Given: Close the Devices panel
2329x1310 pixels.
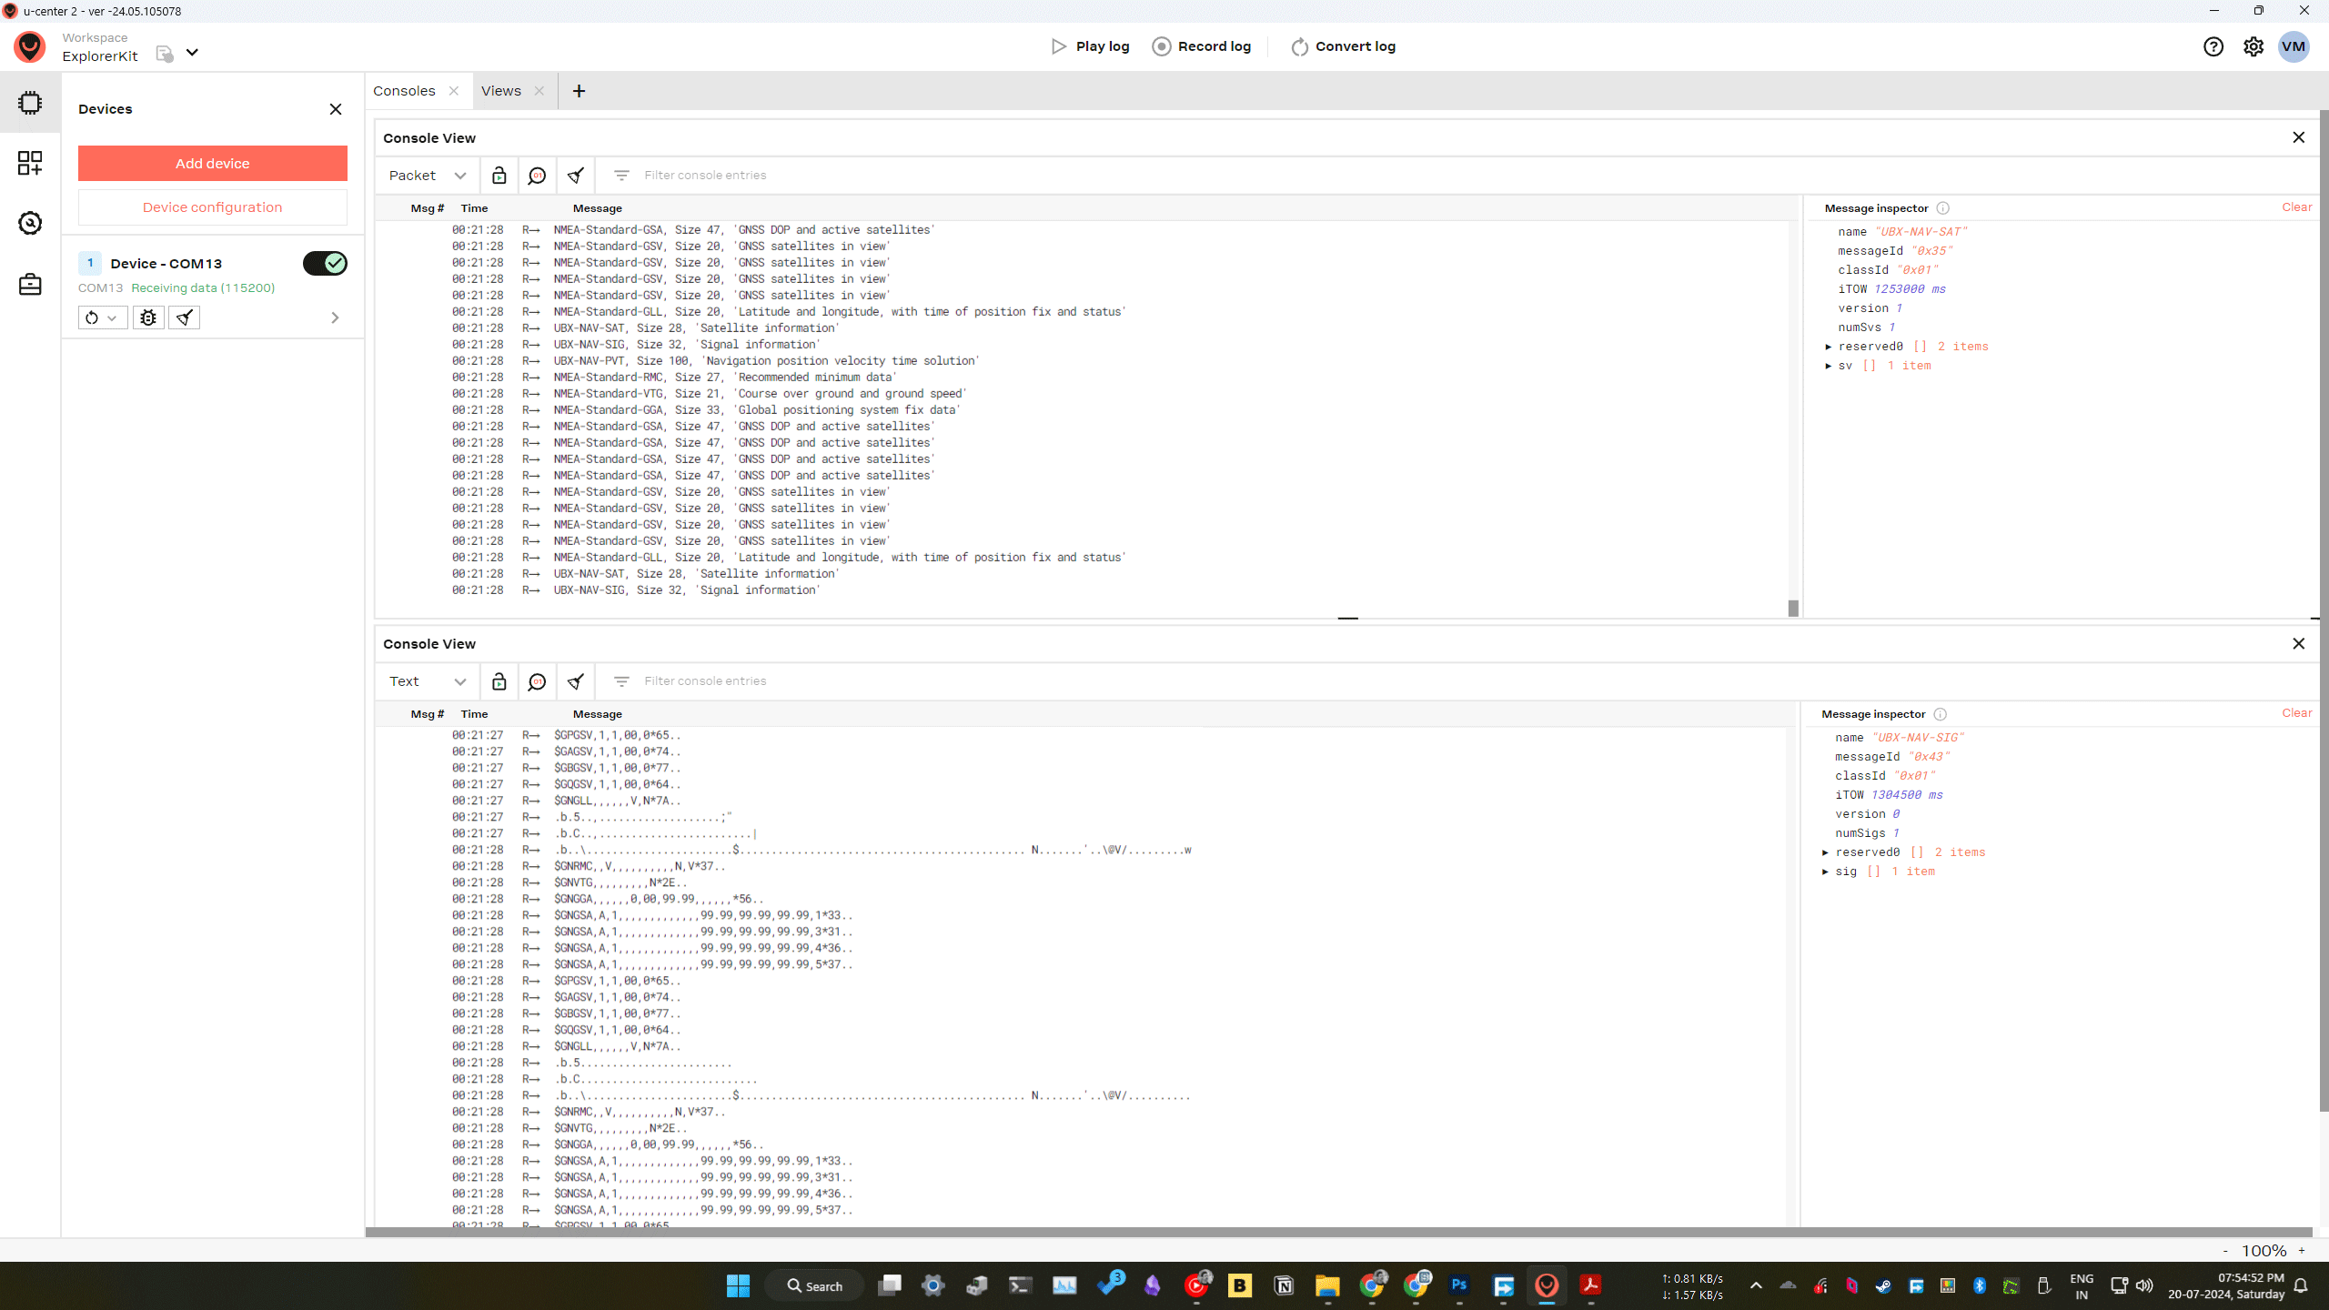Looking at the screenshot, I should pos(336,109).
